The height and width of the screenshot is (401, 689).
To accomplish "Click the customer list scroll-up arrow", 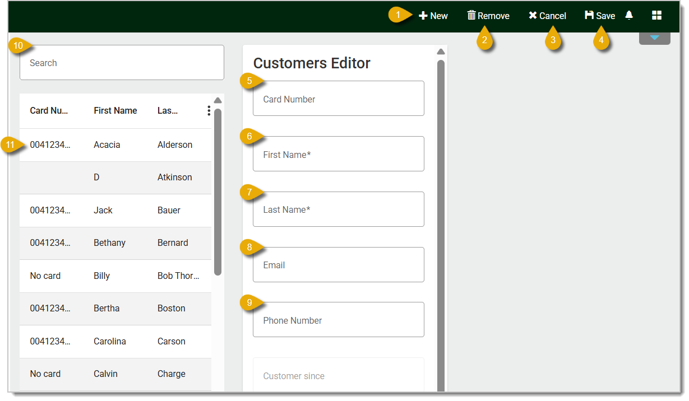I will click(218, 100).
